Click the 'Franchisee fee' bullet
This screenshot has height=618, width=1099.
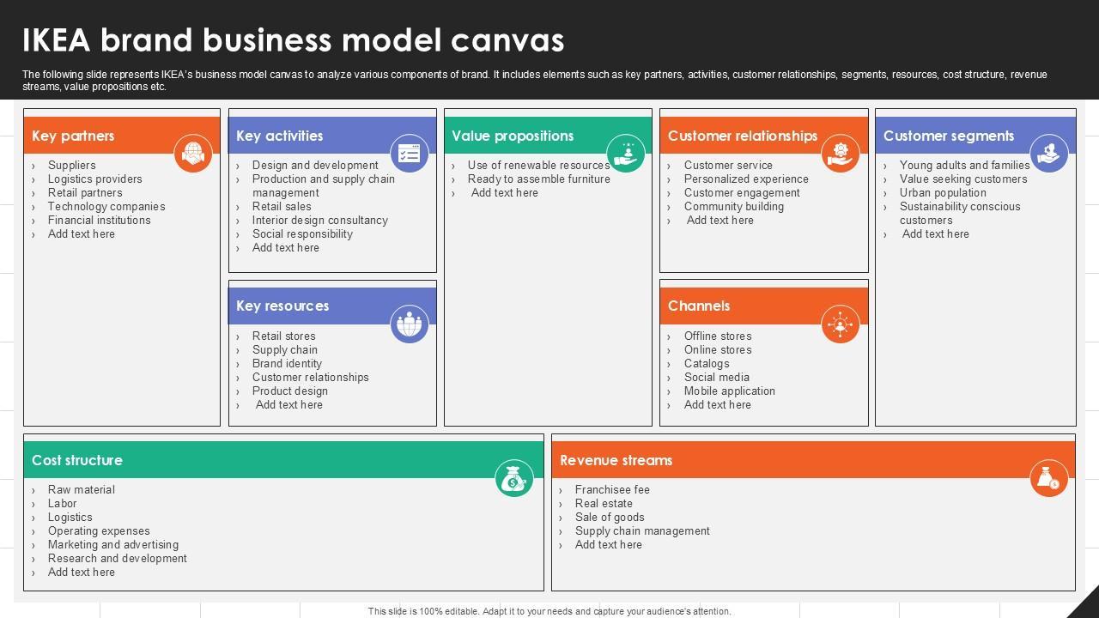612,489
